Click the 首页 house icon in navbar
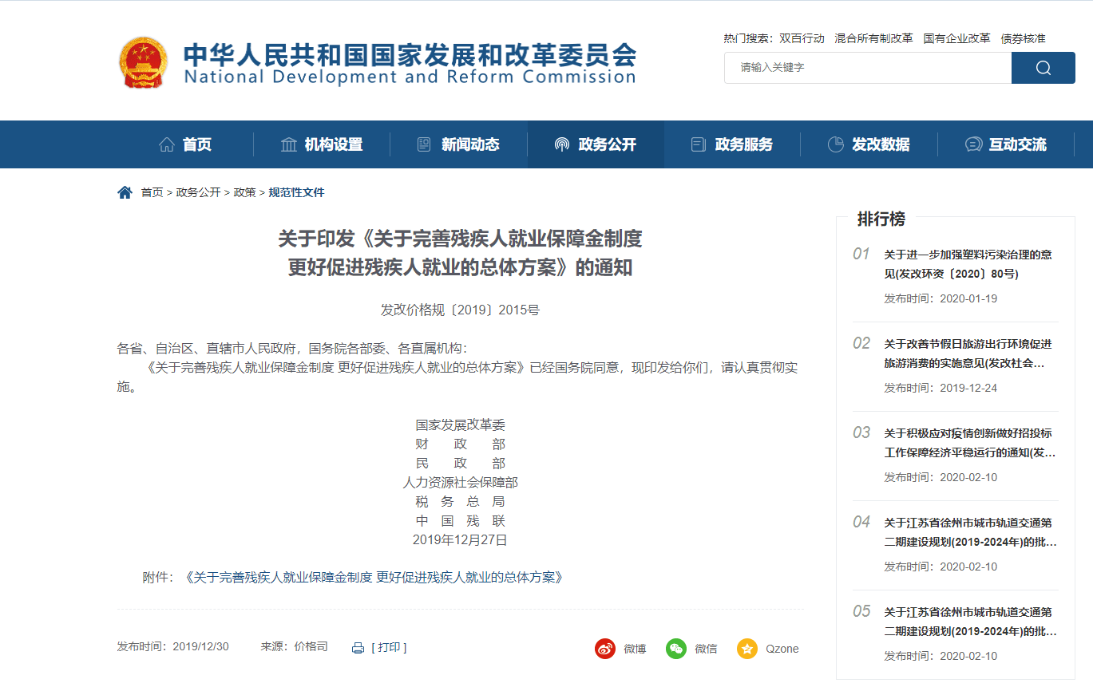1093x691 pixels. click(x=167, y=144)
